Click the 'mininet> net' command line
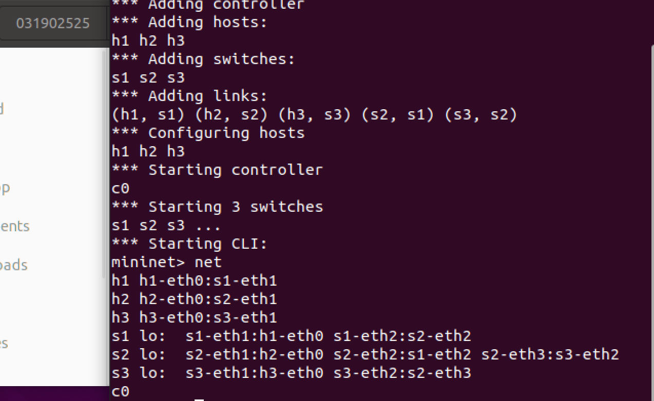654x401 pixels. pos(166,262)
